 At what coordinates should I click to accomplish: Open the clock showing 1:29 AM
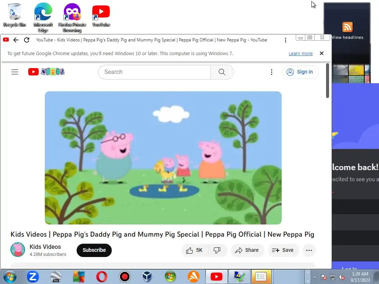pos(360,277)
